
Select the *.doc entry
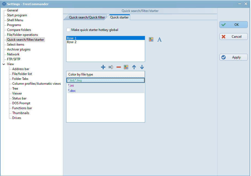[x=106, y=91]
